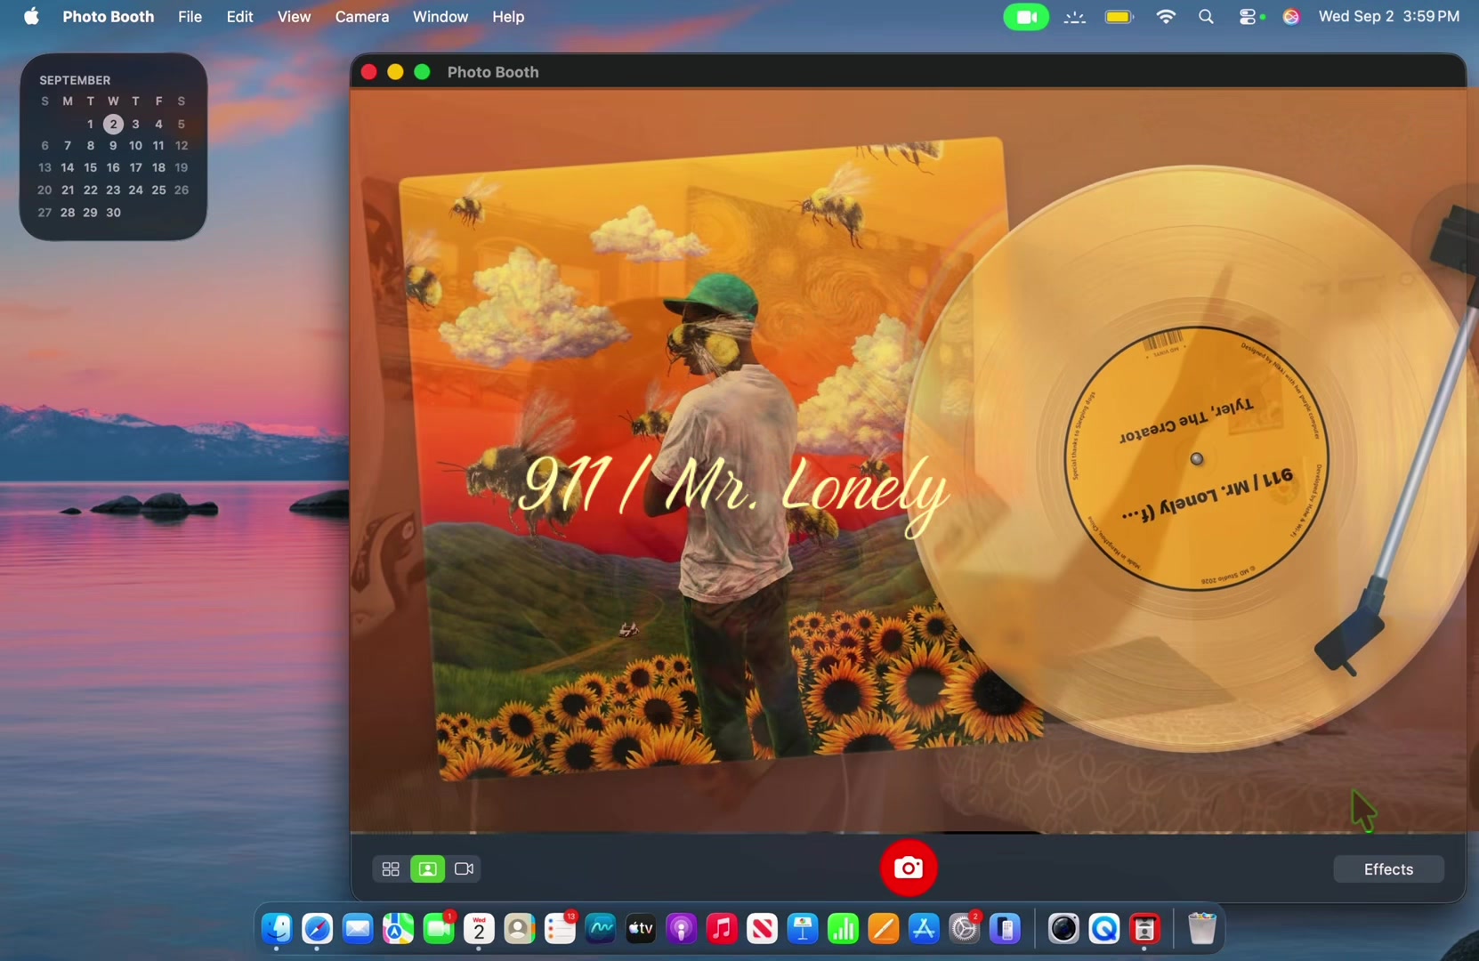The image size is (1479, 961).
Task: Activate Siri from the menu bar
Action: click(1291, 17)
